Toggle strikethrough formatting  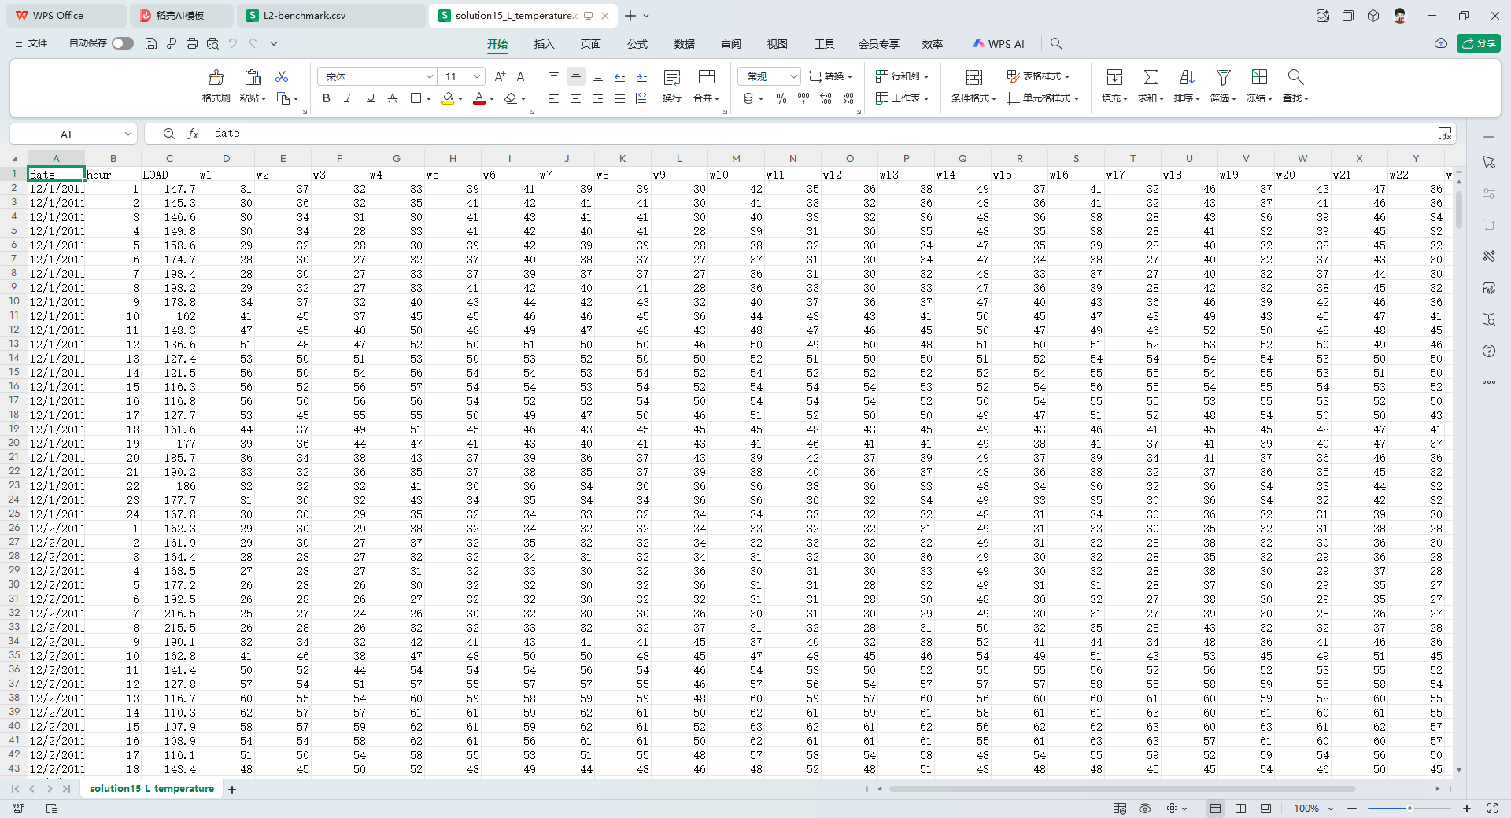point(393,98)
